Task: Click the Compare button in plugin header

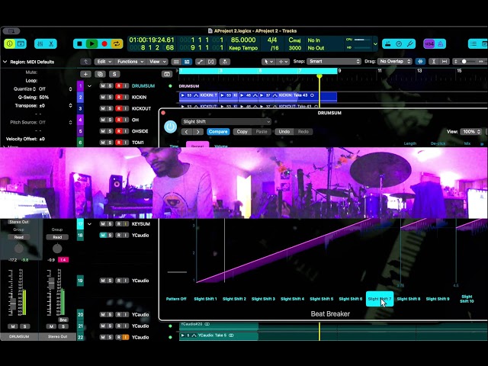Action: [x=219, y=132]
